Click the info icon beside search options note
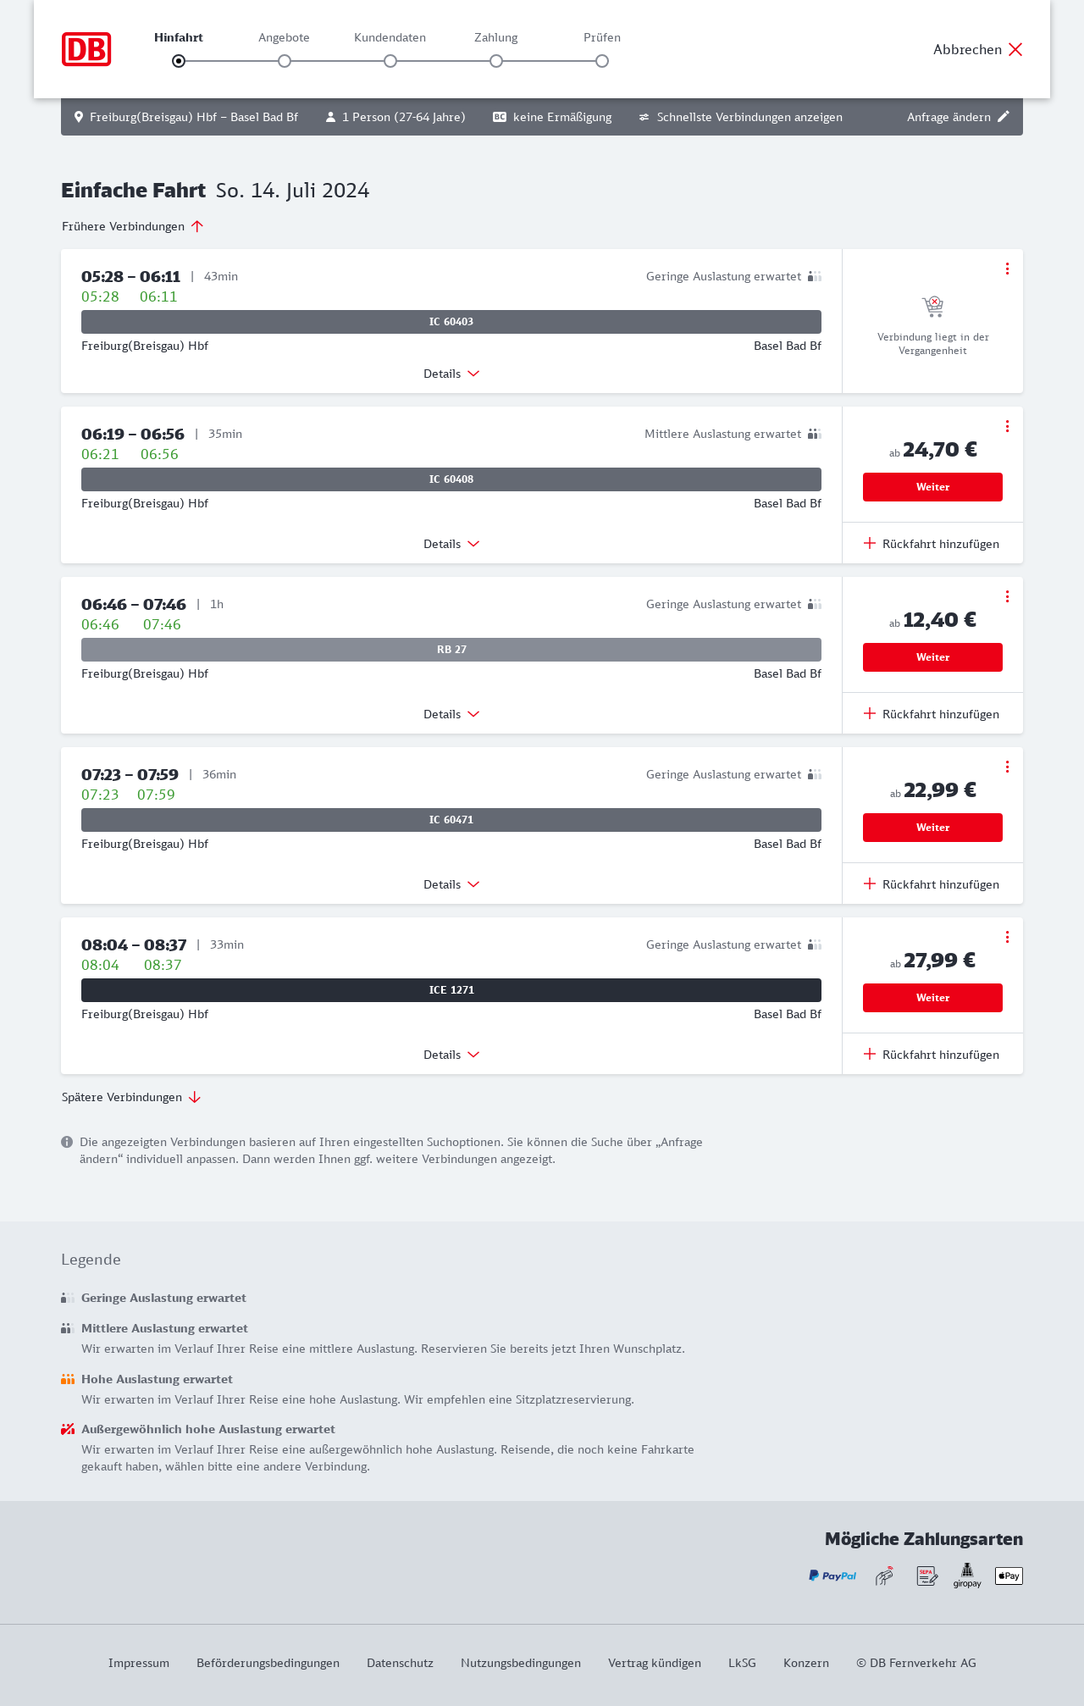This screenshot has width=1084, height=1706. (x=67, y=1142)
